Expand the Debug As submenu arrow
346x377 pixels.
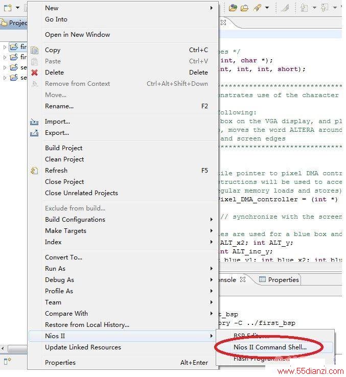(x=211, y=280)
